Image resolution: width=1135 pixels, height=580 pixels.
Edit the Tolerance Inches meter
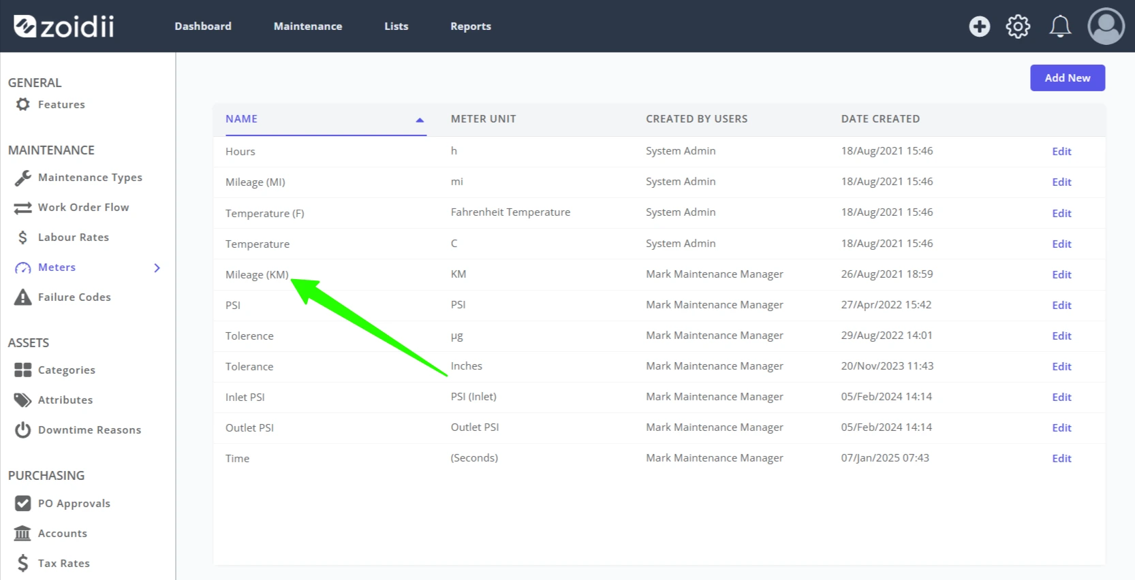tap(1061, 366)
